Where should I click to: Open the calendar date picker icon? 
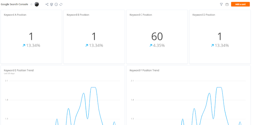pos(227,4)
